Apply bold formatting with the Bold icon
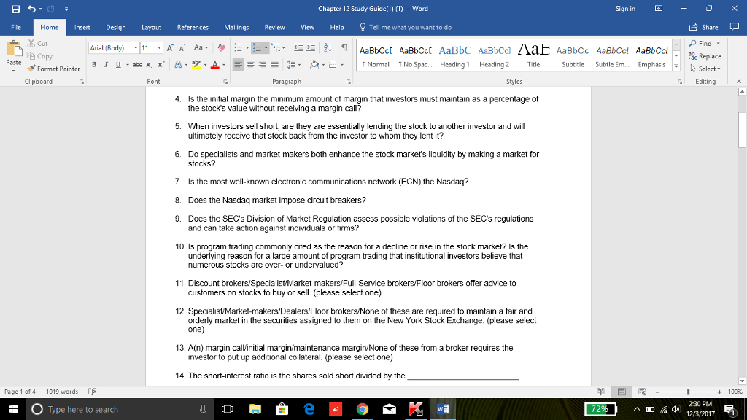747x420 pixels. 94,64
